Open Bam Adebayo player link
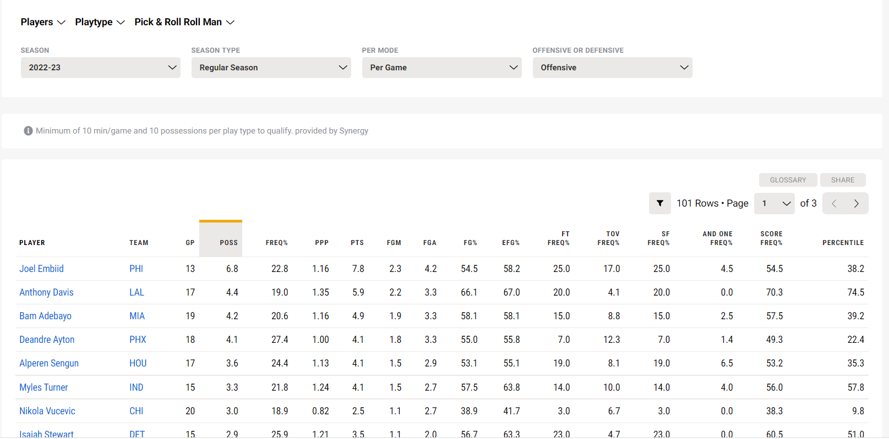 [45, 316]
